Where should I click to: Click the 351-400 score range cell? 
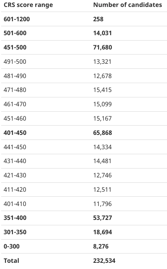15,218
